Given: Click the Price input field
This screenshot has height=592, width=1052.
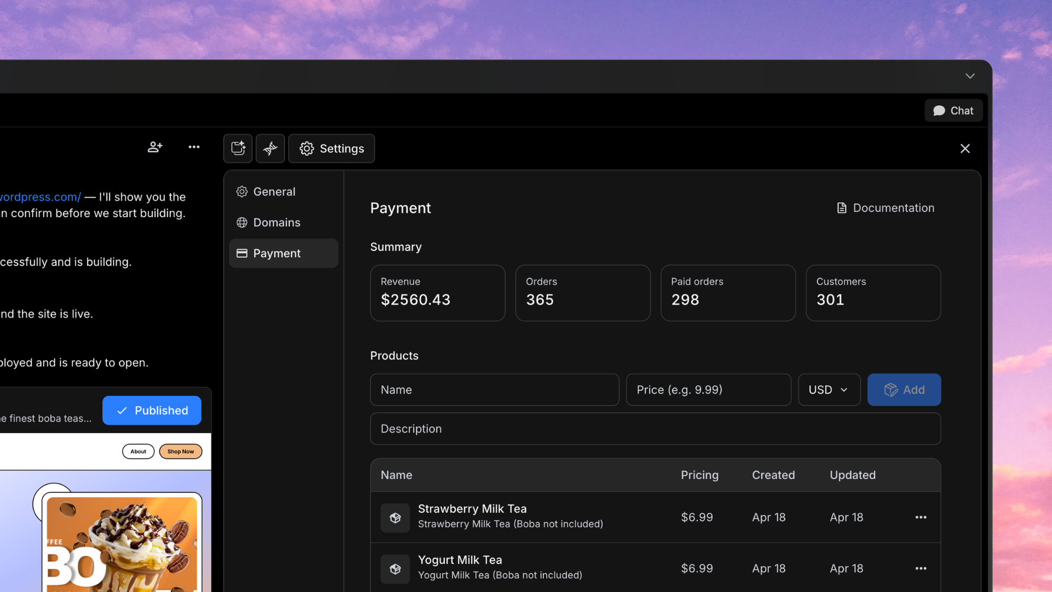Looking at the screenshot, I should (708, 390).
